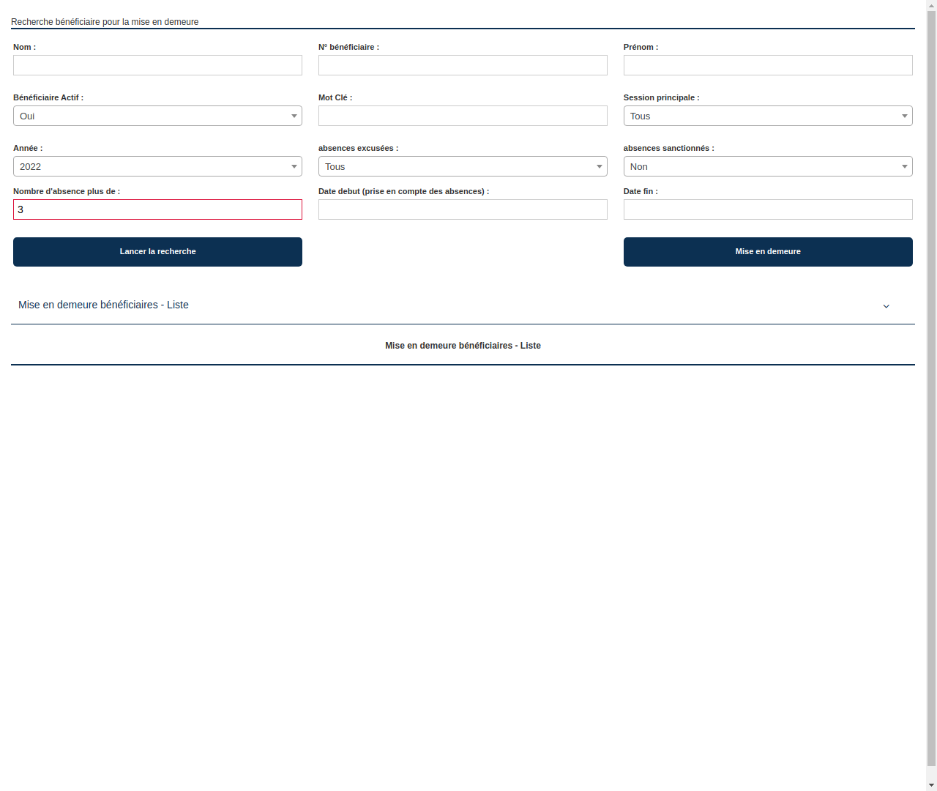Click inside the Nom field

157,65
